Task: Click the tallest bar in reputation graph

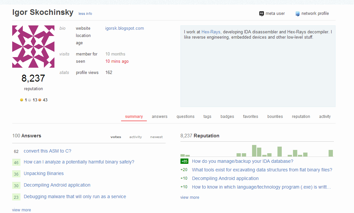Action: (254, 151)
